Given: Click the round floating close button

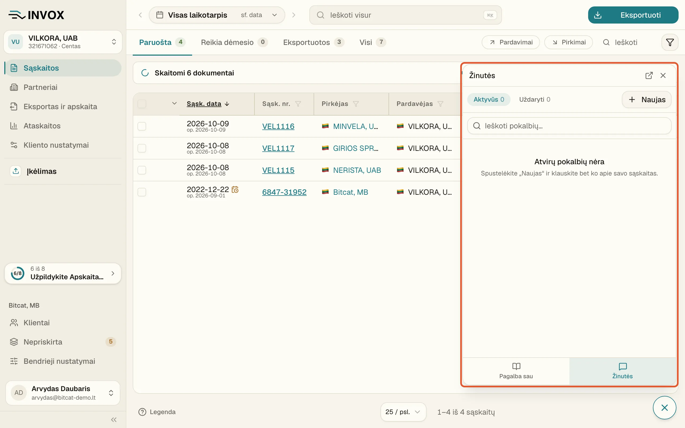Looking at the screenshot, I should tap(664, 408).
